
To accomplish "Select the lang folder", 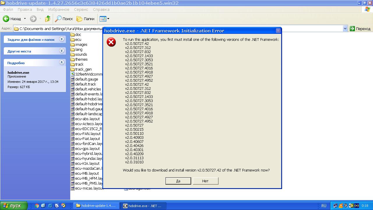I will coord(76,49).
